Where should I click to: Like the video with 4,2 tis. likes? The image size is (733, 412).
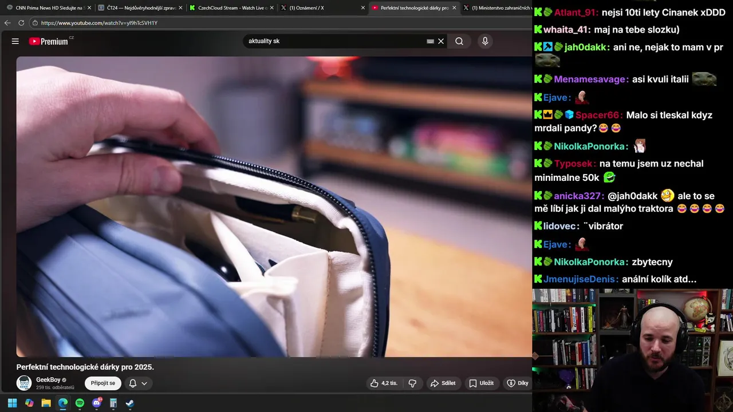(x=384, y=383)
